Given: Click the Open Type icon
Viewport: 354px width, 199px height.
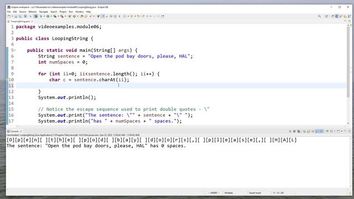Looking at the screenshot, I should click(82, 16).
